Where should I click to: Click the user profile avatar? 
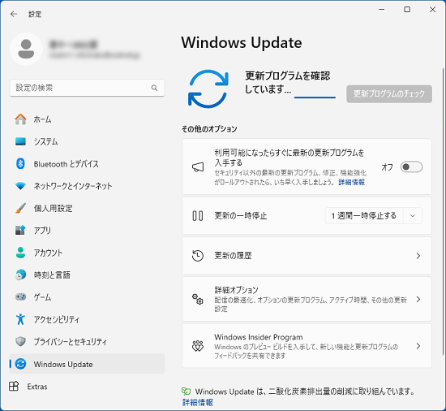click(26, 49)
